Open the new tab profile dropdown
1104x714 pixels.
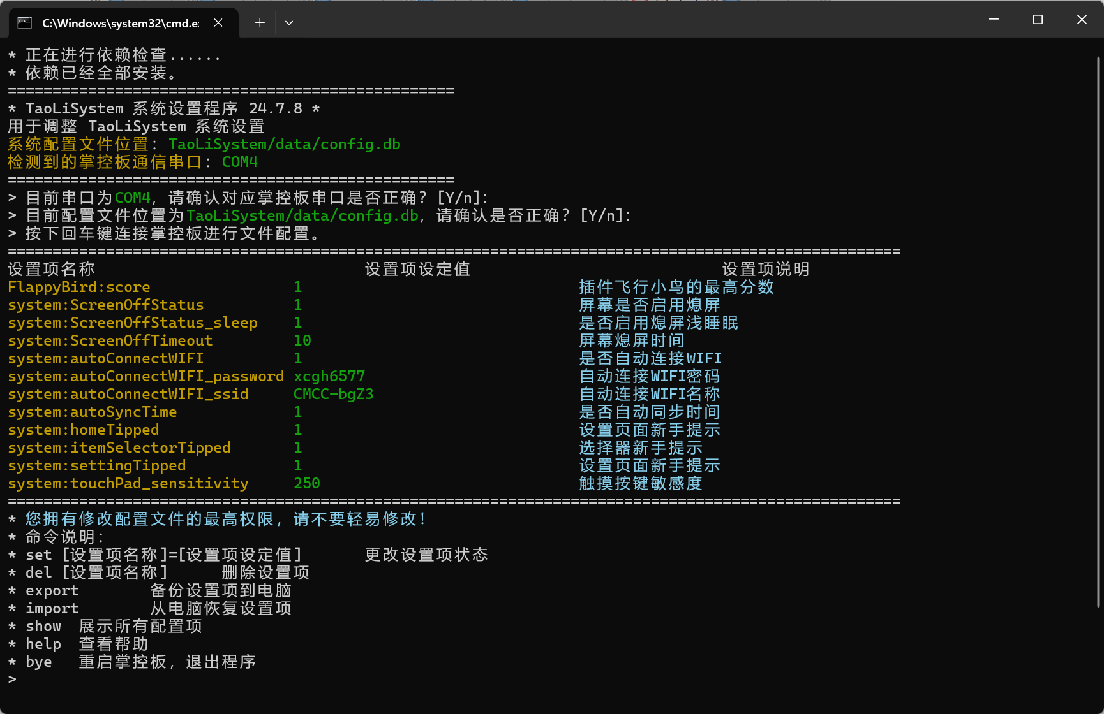pos(289,23)
